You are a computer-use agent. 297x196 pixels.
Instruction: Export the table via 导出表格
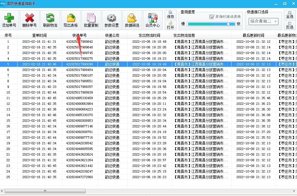pyautogui.click(x=71, y=20)
